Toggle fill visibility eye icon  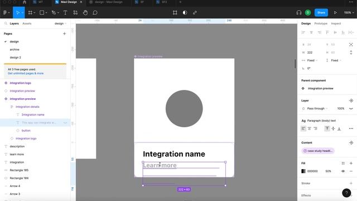pos(343,171)
